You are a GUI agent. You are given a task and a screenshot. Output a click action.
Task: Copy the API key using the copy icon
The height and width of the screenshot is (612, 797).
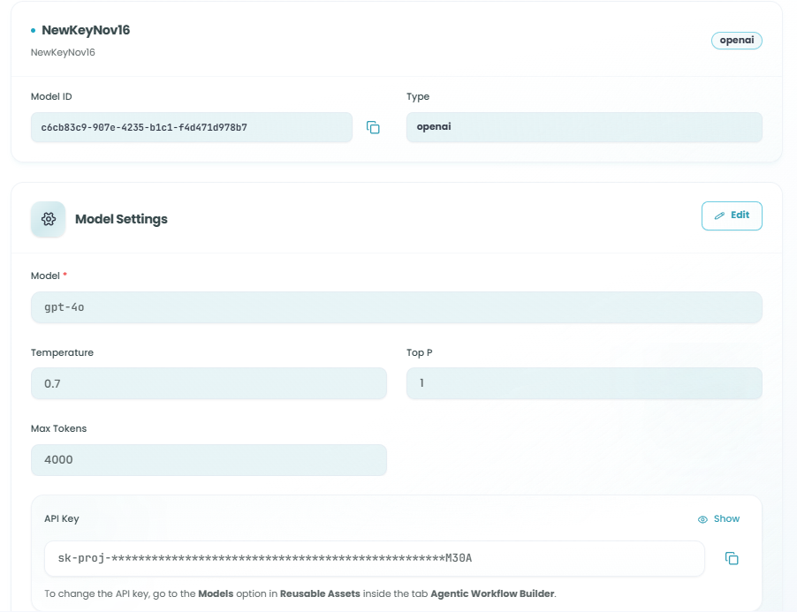[732, 558]
